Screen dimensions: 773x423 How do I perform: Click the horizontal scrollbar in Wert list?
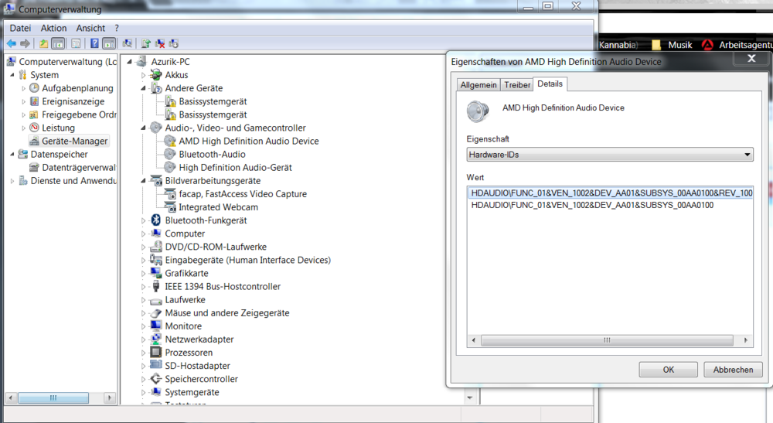tap(610, 340)
